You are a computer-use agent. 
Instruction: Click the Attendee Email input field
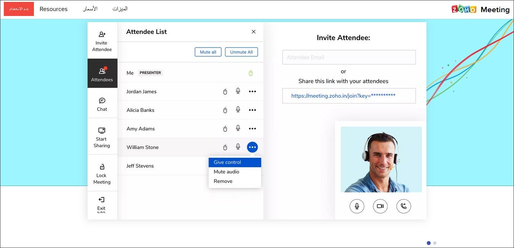point(349,57)
